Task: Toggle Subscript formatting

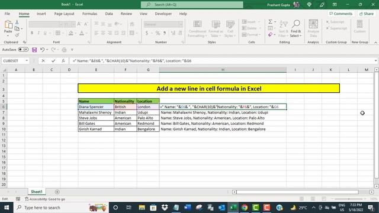Action: [x=335, y=22]
